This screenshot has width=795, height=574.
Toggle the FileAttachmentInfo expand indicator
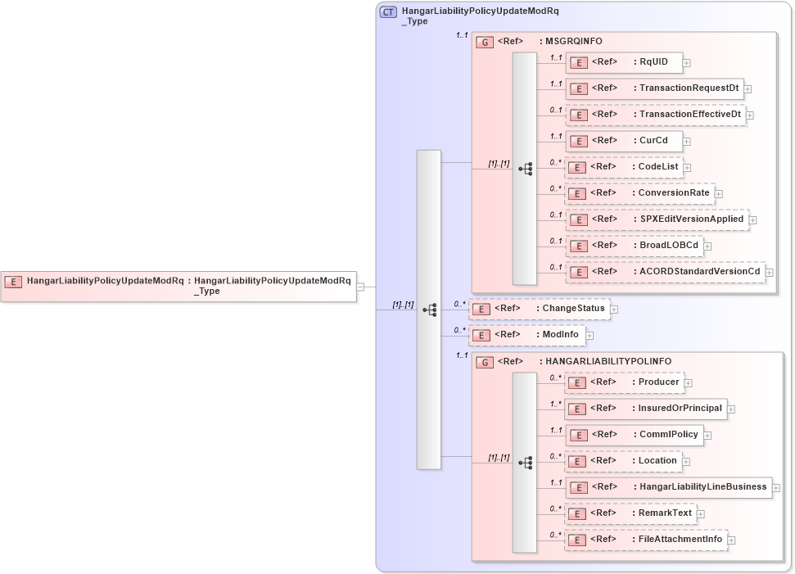731,539
